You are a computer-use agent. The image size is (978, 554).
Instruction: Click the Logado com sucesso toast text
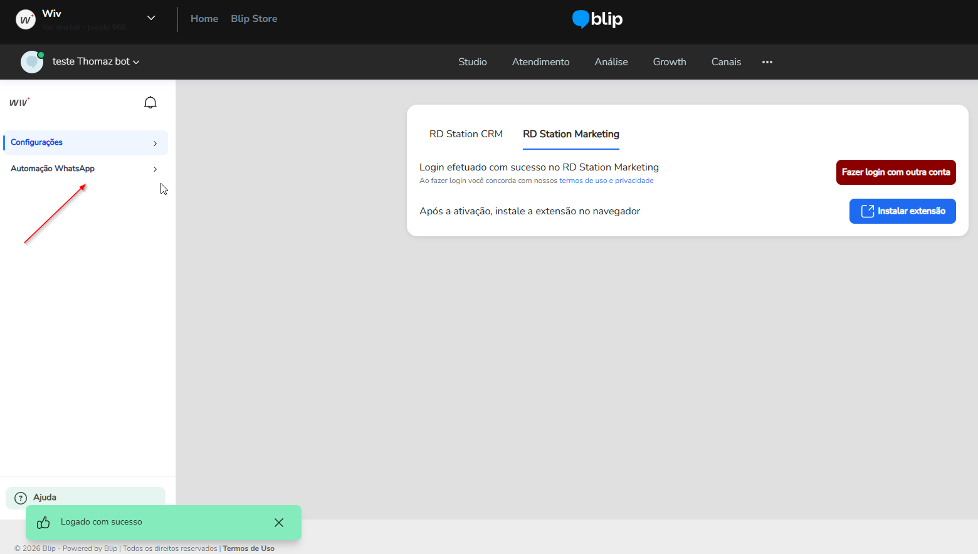pos(102,522)
